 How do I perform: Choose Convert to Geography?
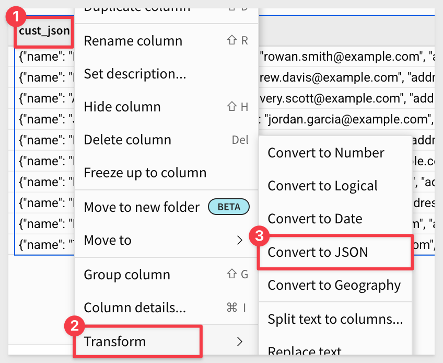tap(335, 285)
